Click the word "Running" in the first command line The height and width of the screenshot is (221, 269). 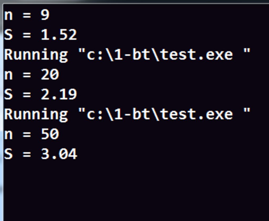(x=36, y=55)
